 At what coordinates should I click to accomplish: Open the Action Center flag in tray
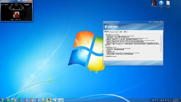pyautogui.click(x=166, y=100)
